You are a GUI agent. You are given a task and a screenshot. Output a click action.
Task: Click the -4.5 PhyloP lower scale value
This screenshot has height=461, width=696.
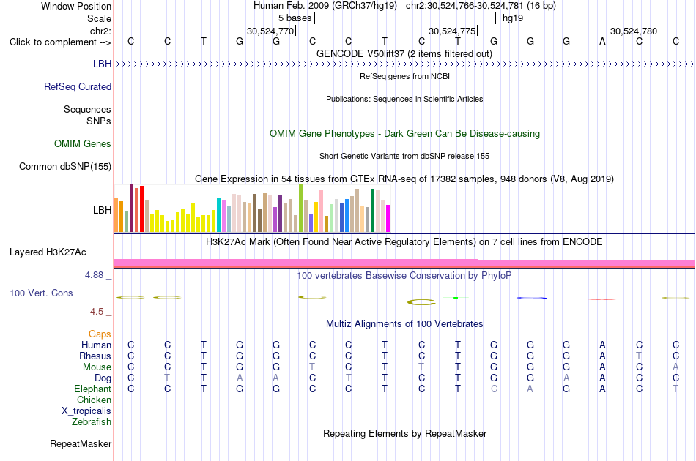tap(95, 312)
